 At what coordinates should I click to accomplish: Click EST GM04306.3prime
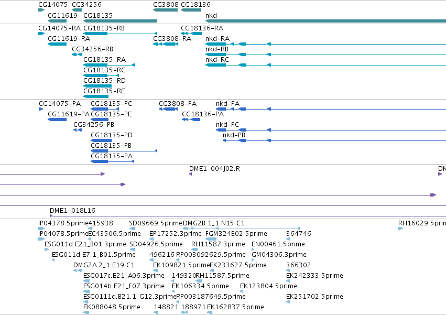[x=279, y=255]
